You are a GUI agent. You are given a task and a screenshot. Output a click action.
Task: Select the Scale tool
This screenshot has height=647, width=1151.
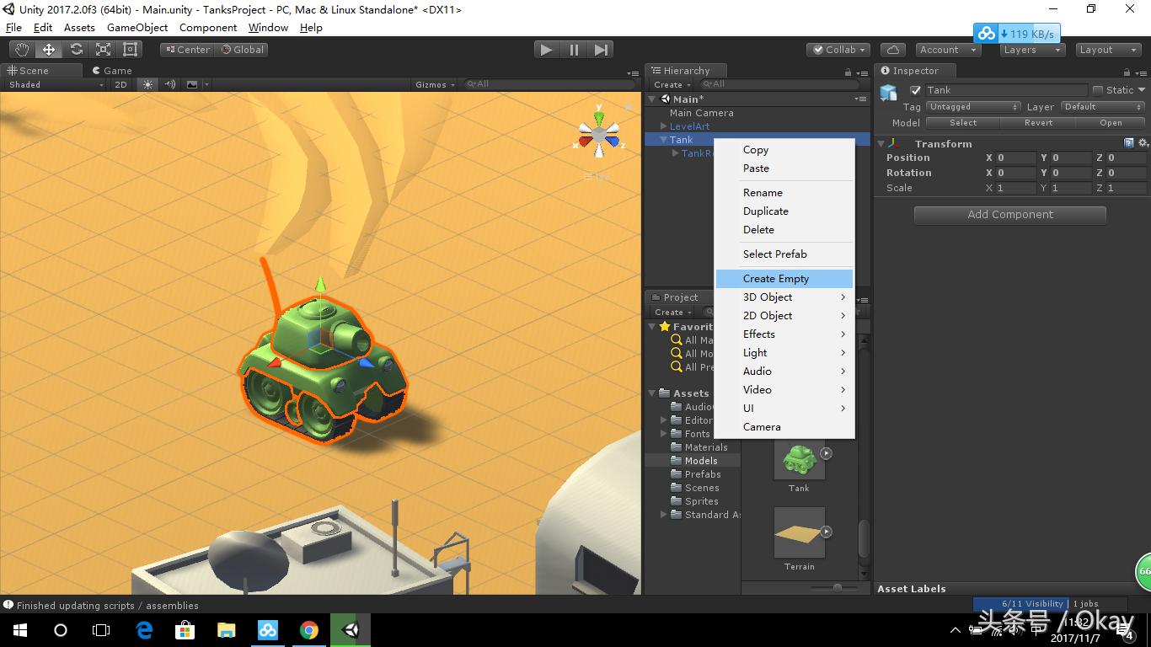coord(103,49)
